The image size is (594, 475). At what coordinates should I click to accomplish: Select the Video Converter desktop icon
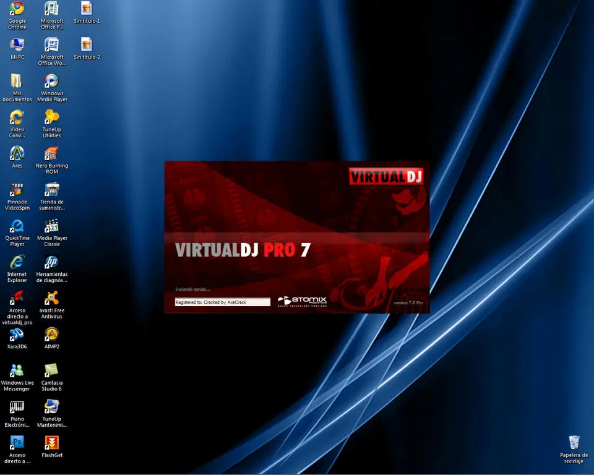tap(17, 117)
